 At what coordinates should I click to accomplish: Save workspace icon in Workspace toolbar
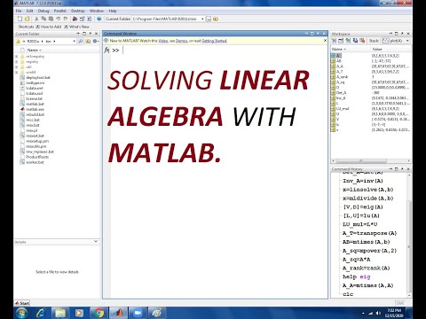point(355,41)
